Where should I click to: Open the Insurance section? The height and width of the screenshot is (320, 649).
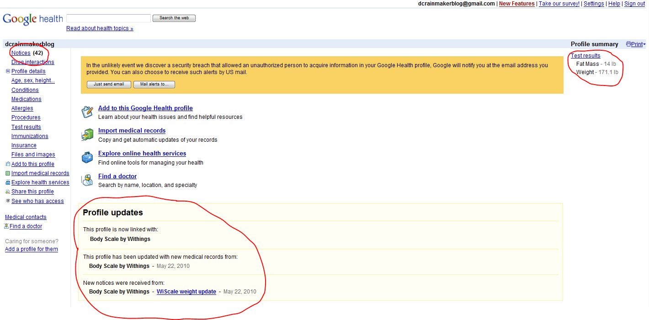(x=24, y=145)
